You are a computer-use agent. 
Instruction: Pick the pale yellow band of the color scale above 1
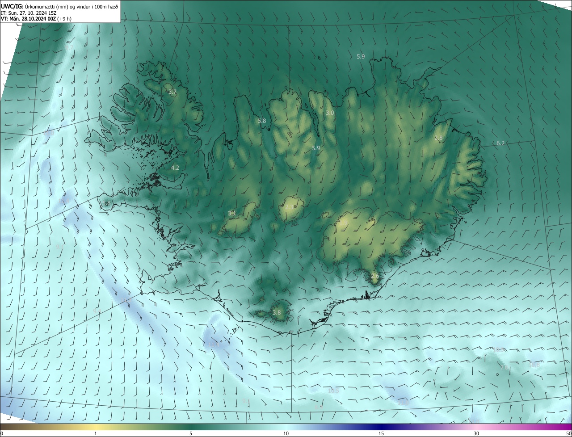(96, 427)
